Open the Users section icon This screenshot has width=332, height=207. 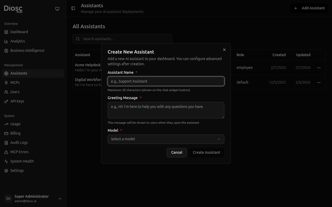click(6, 92)
